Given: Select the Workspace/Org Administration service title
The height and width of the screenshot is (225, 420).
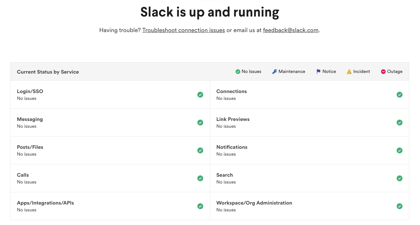Looking at the screenshot, I should pyautogui.click(x=254, y=203).
